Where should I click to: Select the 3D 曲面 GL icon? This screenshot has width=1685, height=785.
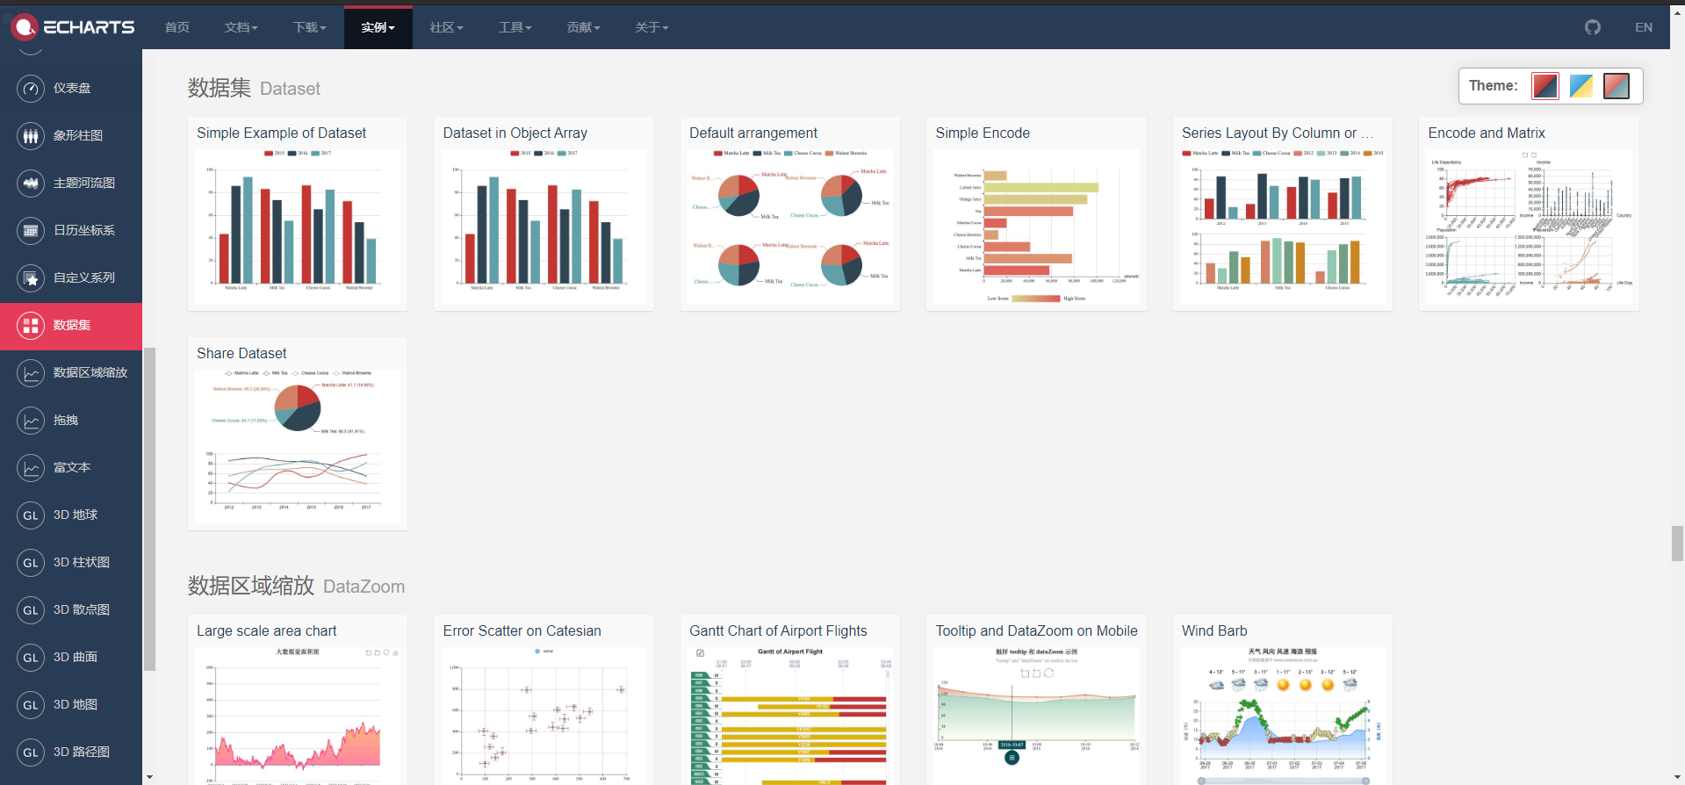click(31, 657)
